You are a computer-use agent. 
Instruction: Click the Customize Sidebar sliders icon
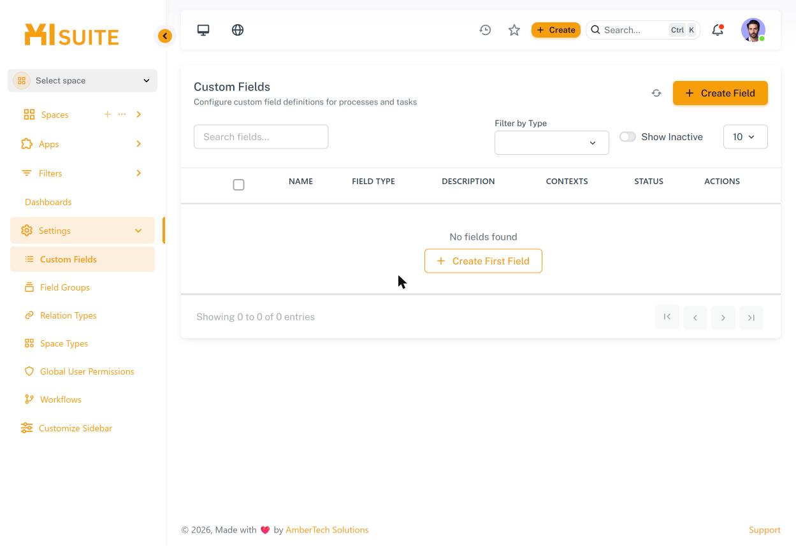click(x=27, y=428)
